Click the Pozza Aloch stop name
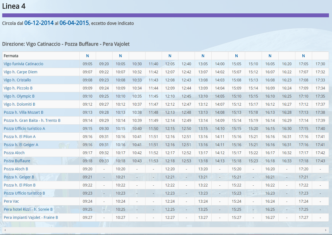Screen dimensions: 332x235 tap(14, 153)
